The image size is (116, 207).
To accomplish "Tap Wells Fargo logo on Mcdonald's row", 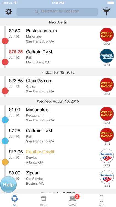I will [x=107, y=114].
